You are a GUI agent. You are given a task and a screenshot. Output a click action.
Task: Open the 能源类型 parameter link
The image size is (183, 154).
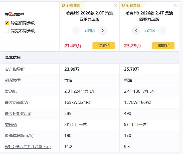[13, 80]
